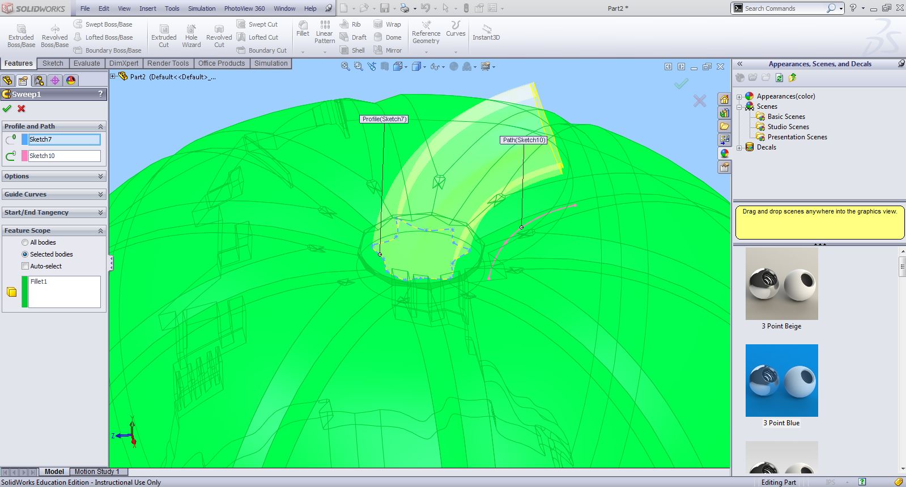Select the Extruded Cut tool
Screen dimensions: 906x487
pyautogui.click(x=164, y=36)
